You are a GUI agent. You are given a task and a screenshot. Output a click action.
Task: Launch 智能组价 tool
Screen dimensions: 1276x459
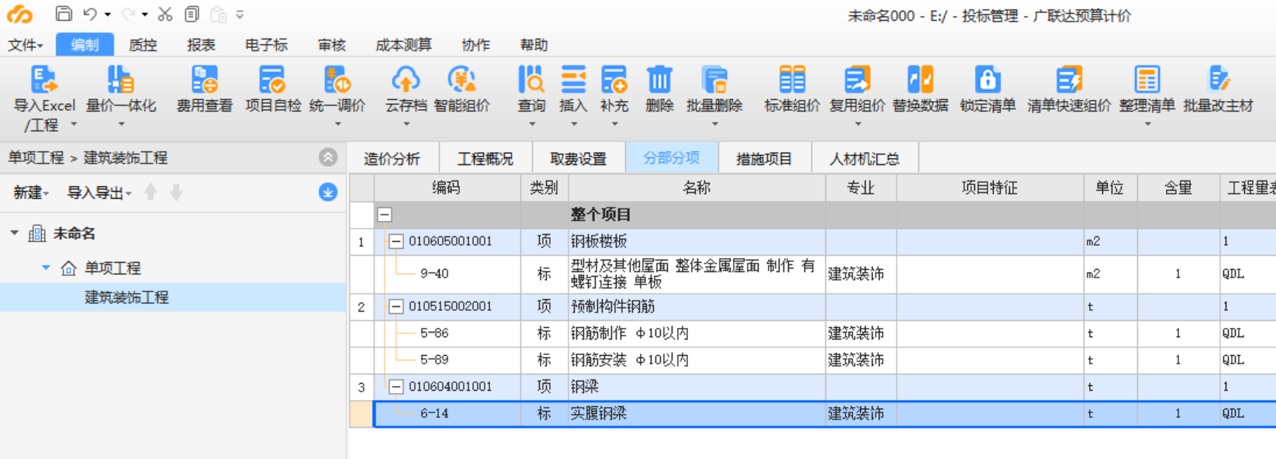pos(462,89)
